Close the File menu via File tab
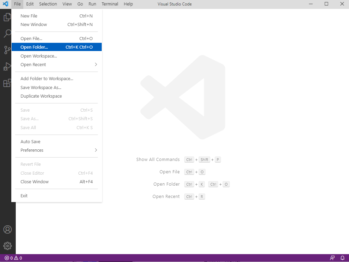The height and width of the screenshot is (262, 349). pyautogui.click(x=17, y=4)
